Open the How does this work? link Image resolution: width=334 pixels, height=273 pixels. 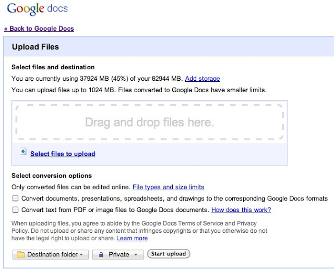tap(241, 210)
